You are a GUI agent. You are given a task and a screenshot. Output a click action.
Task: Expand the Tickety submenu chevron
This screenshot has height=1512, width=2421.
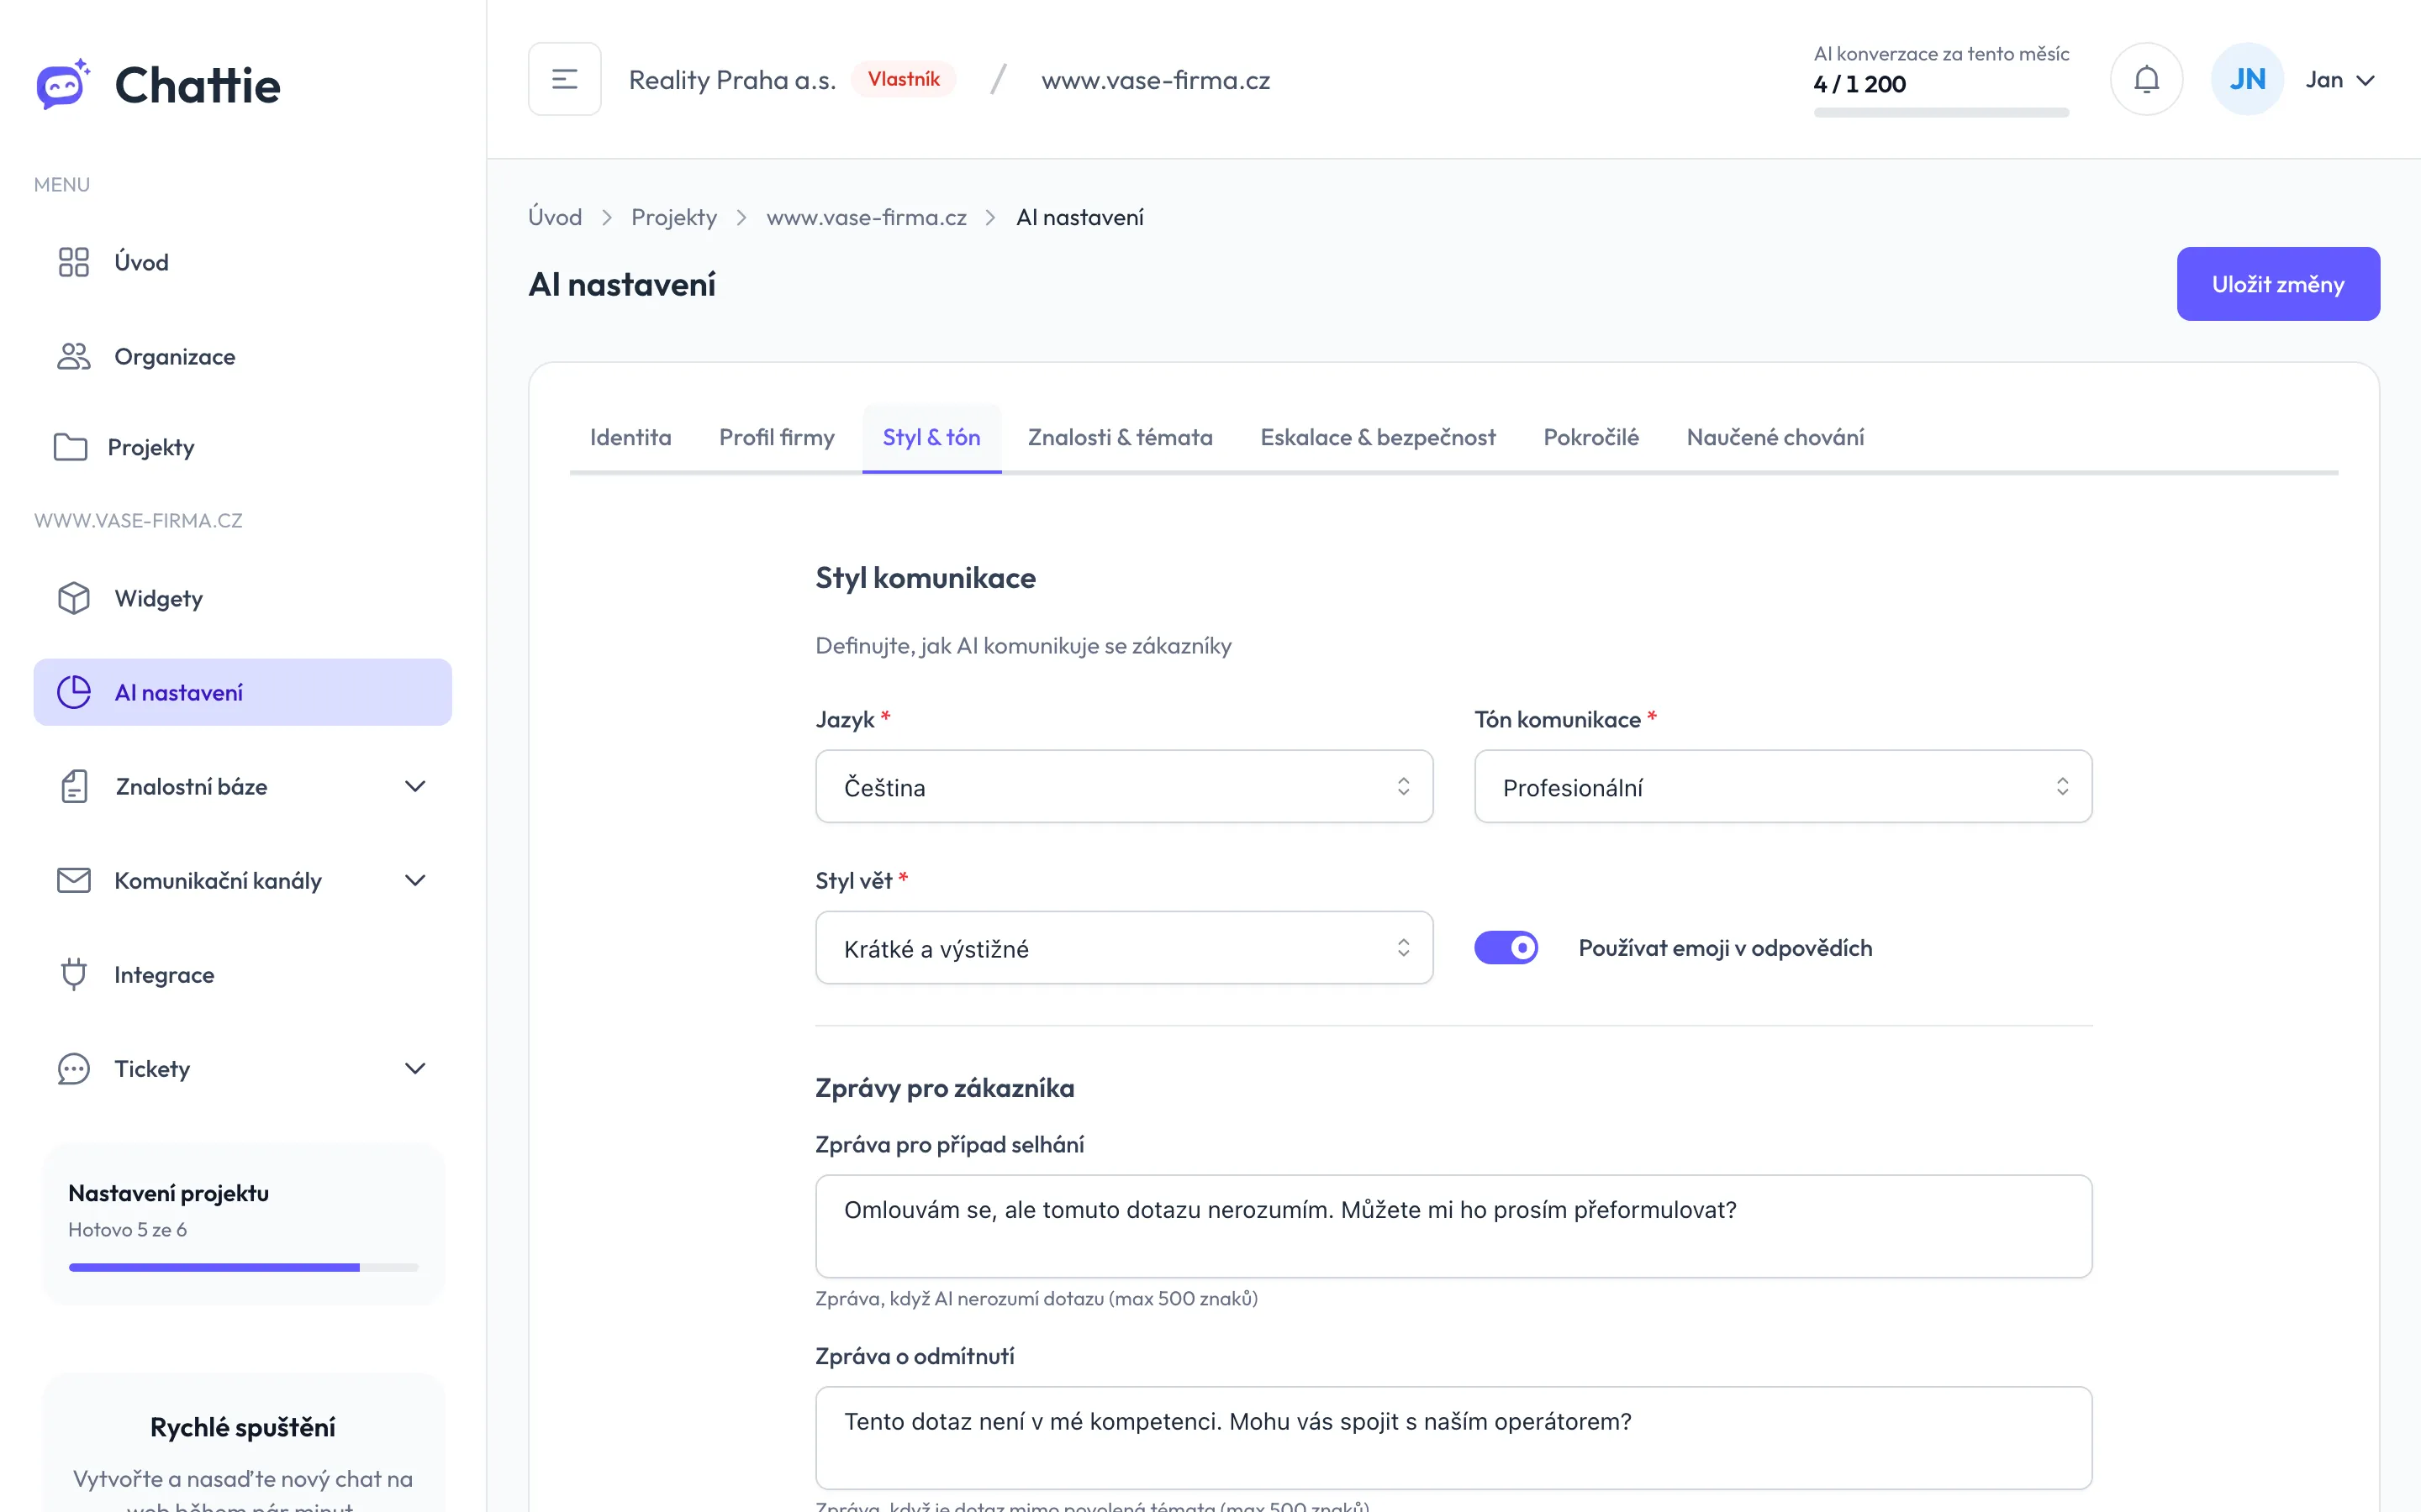pyautogui.click(x=415, y=1068)
